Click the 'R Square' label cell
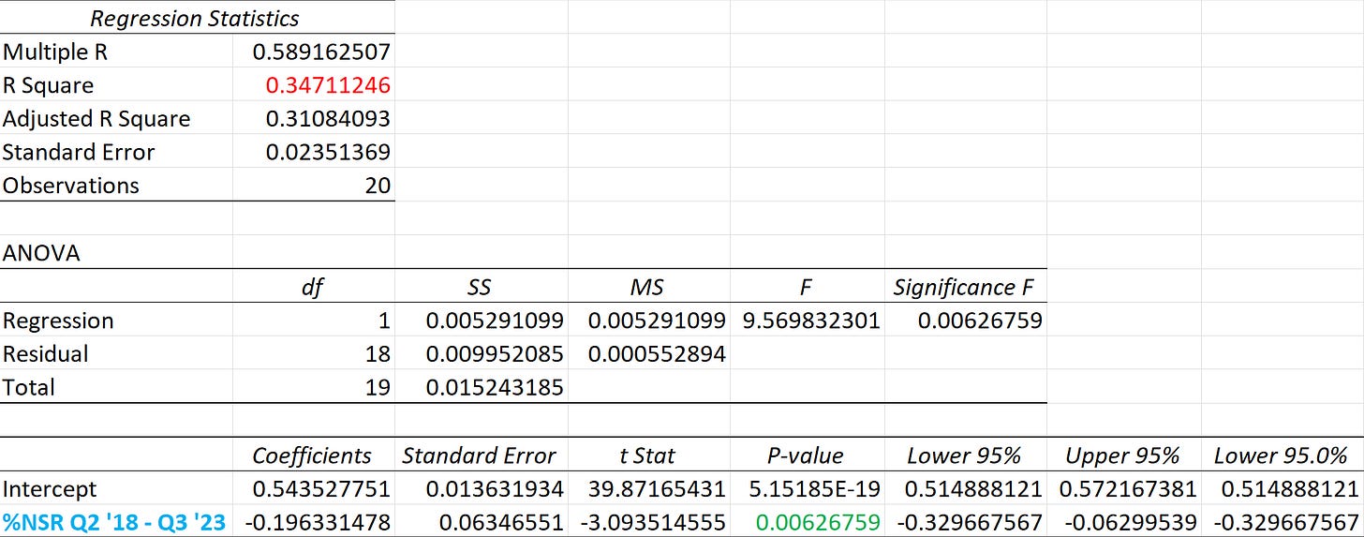1364x537 pixels. [48, 85]
